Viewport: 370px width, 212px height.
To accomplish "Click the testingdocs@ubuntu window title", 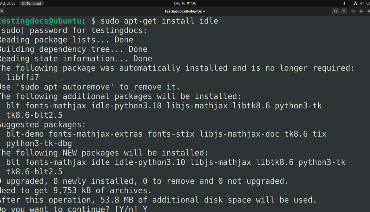I will (x=185, y=11).
